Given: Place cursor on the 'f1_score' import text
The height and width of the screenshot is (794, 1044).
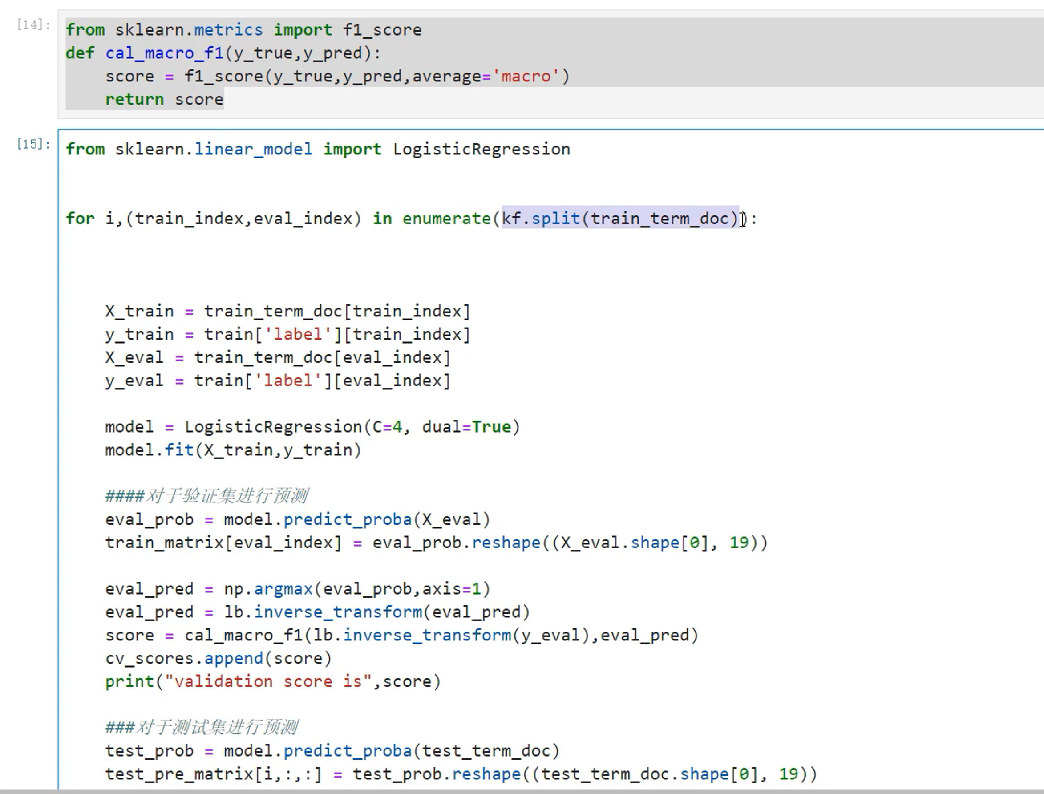Looking at the screenshot, I should 382,30.
